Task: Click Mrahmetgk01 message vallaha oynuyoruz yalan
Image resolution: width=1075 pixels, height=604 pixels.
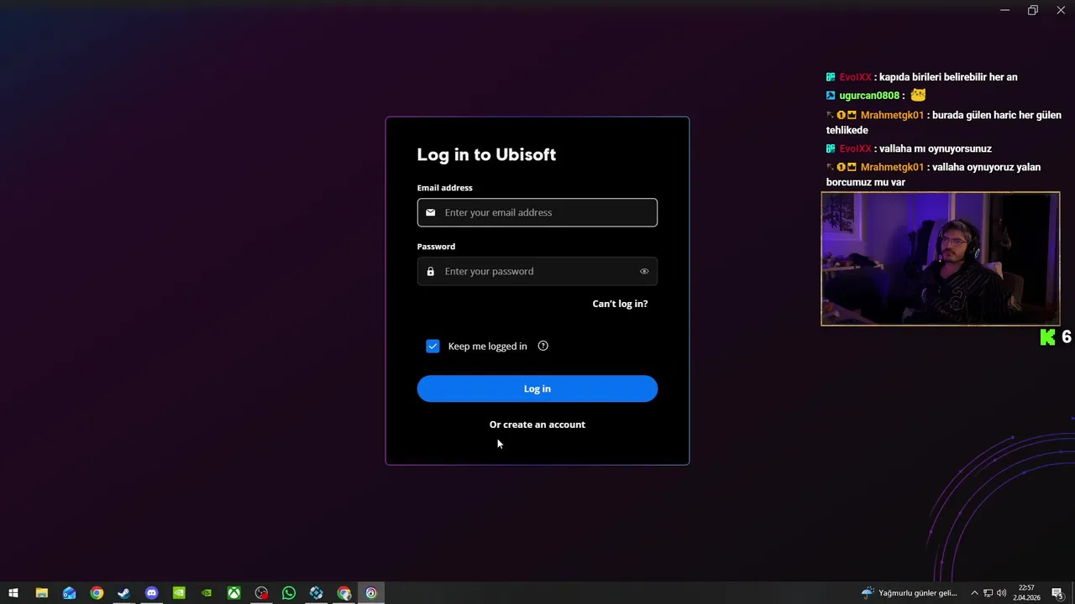Action: tap(934, 174)
